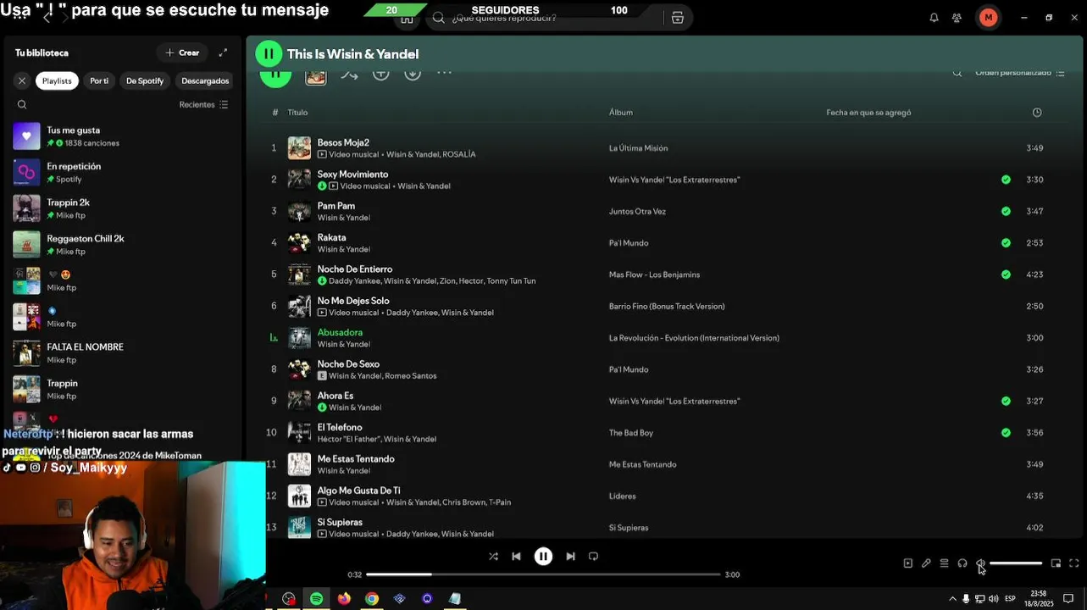1087x610 pixels.
Task: Sort by duration clock icon
Action: [x=1037, y=113]
